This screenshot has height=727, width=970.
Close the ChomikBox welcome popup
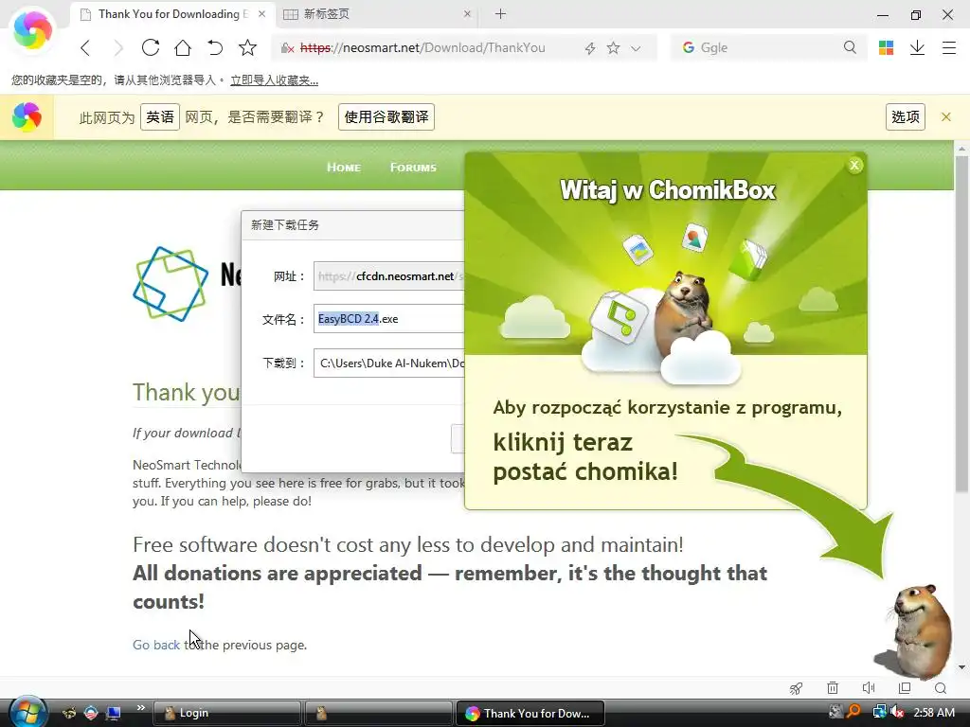pos(855,165)
